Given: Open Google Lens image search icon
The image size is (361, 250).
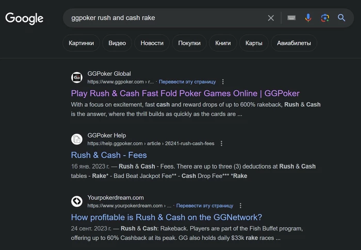Looking at the screenshot, I should (325, 18).
